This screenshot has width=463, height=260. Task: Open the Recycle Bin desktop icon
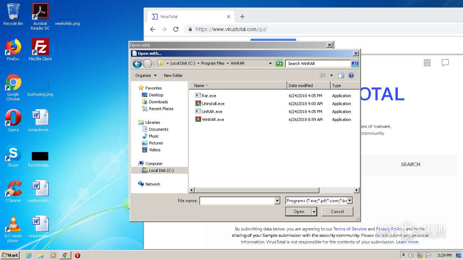[13, 15]
